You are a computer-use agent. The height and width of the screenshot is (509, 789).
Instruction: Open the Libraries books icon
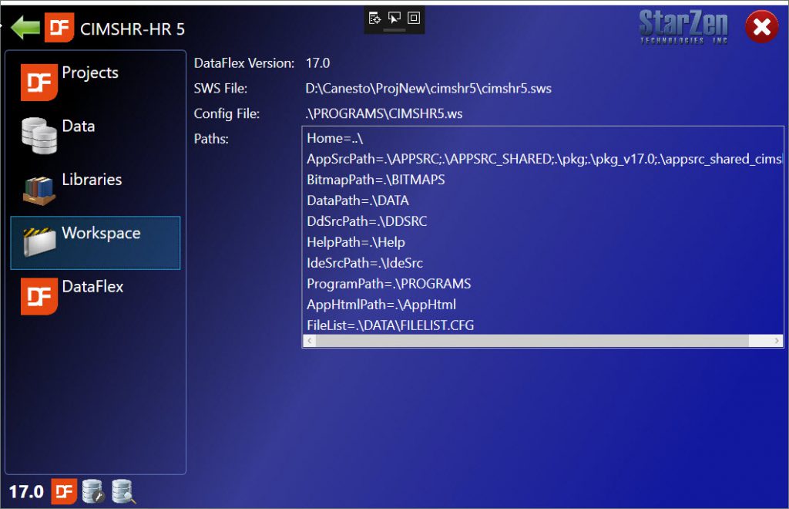(39, 189)
